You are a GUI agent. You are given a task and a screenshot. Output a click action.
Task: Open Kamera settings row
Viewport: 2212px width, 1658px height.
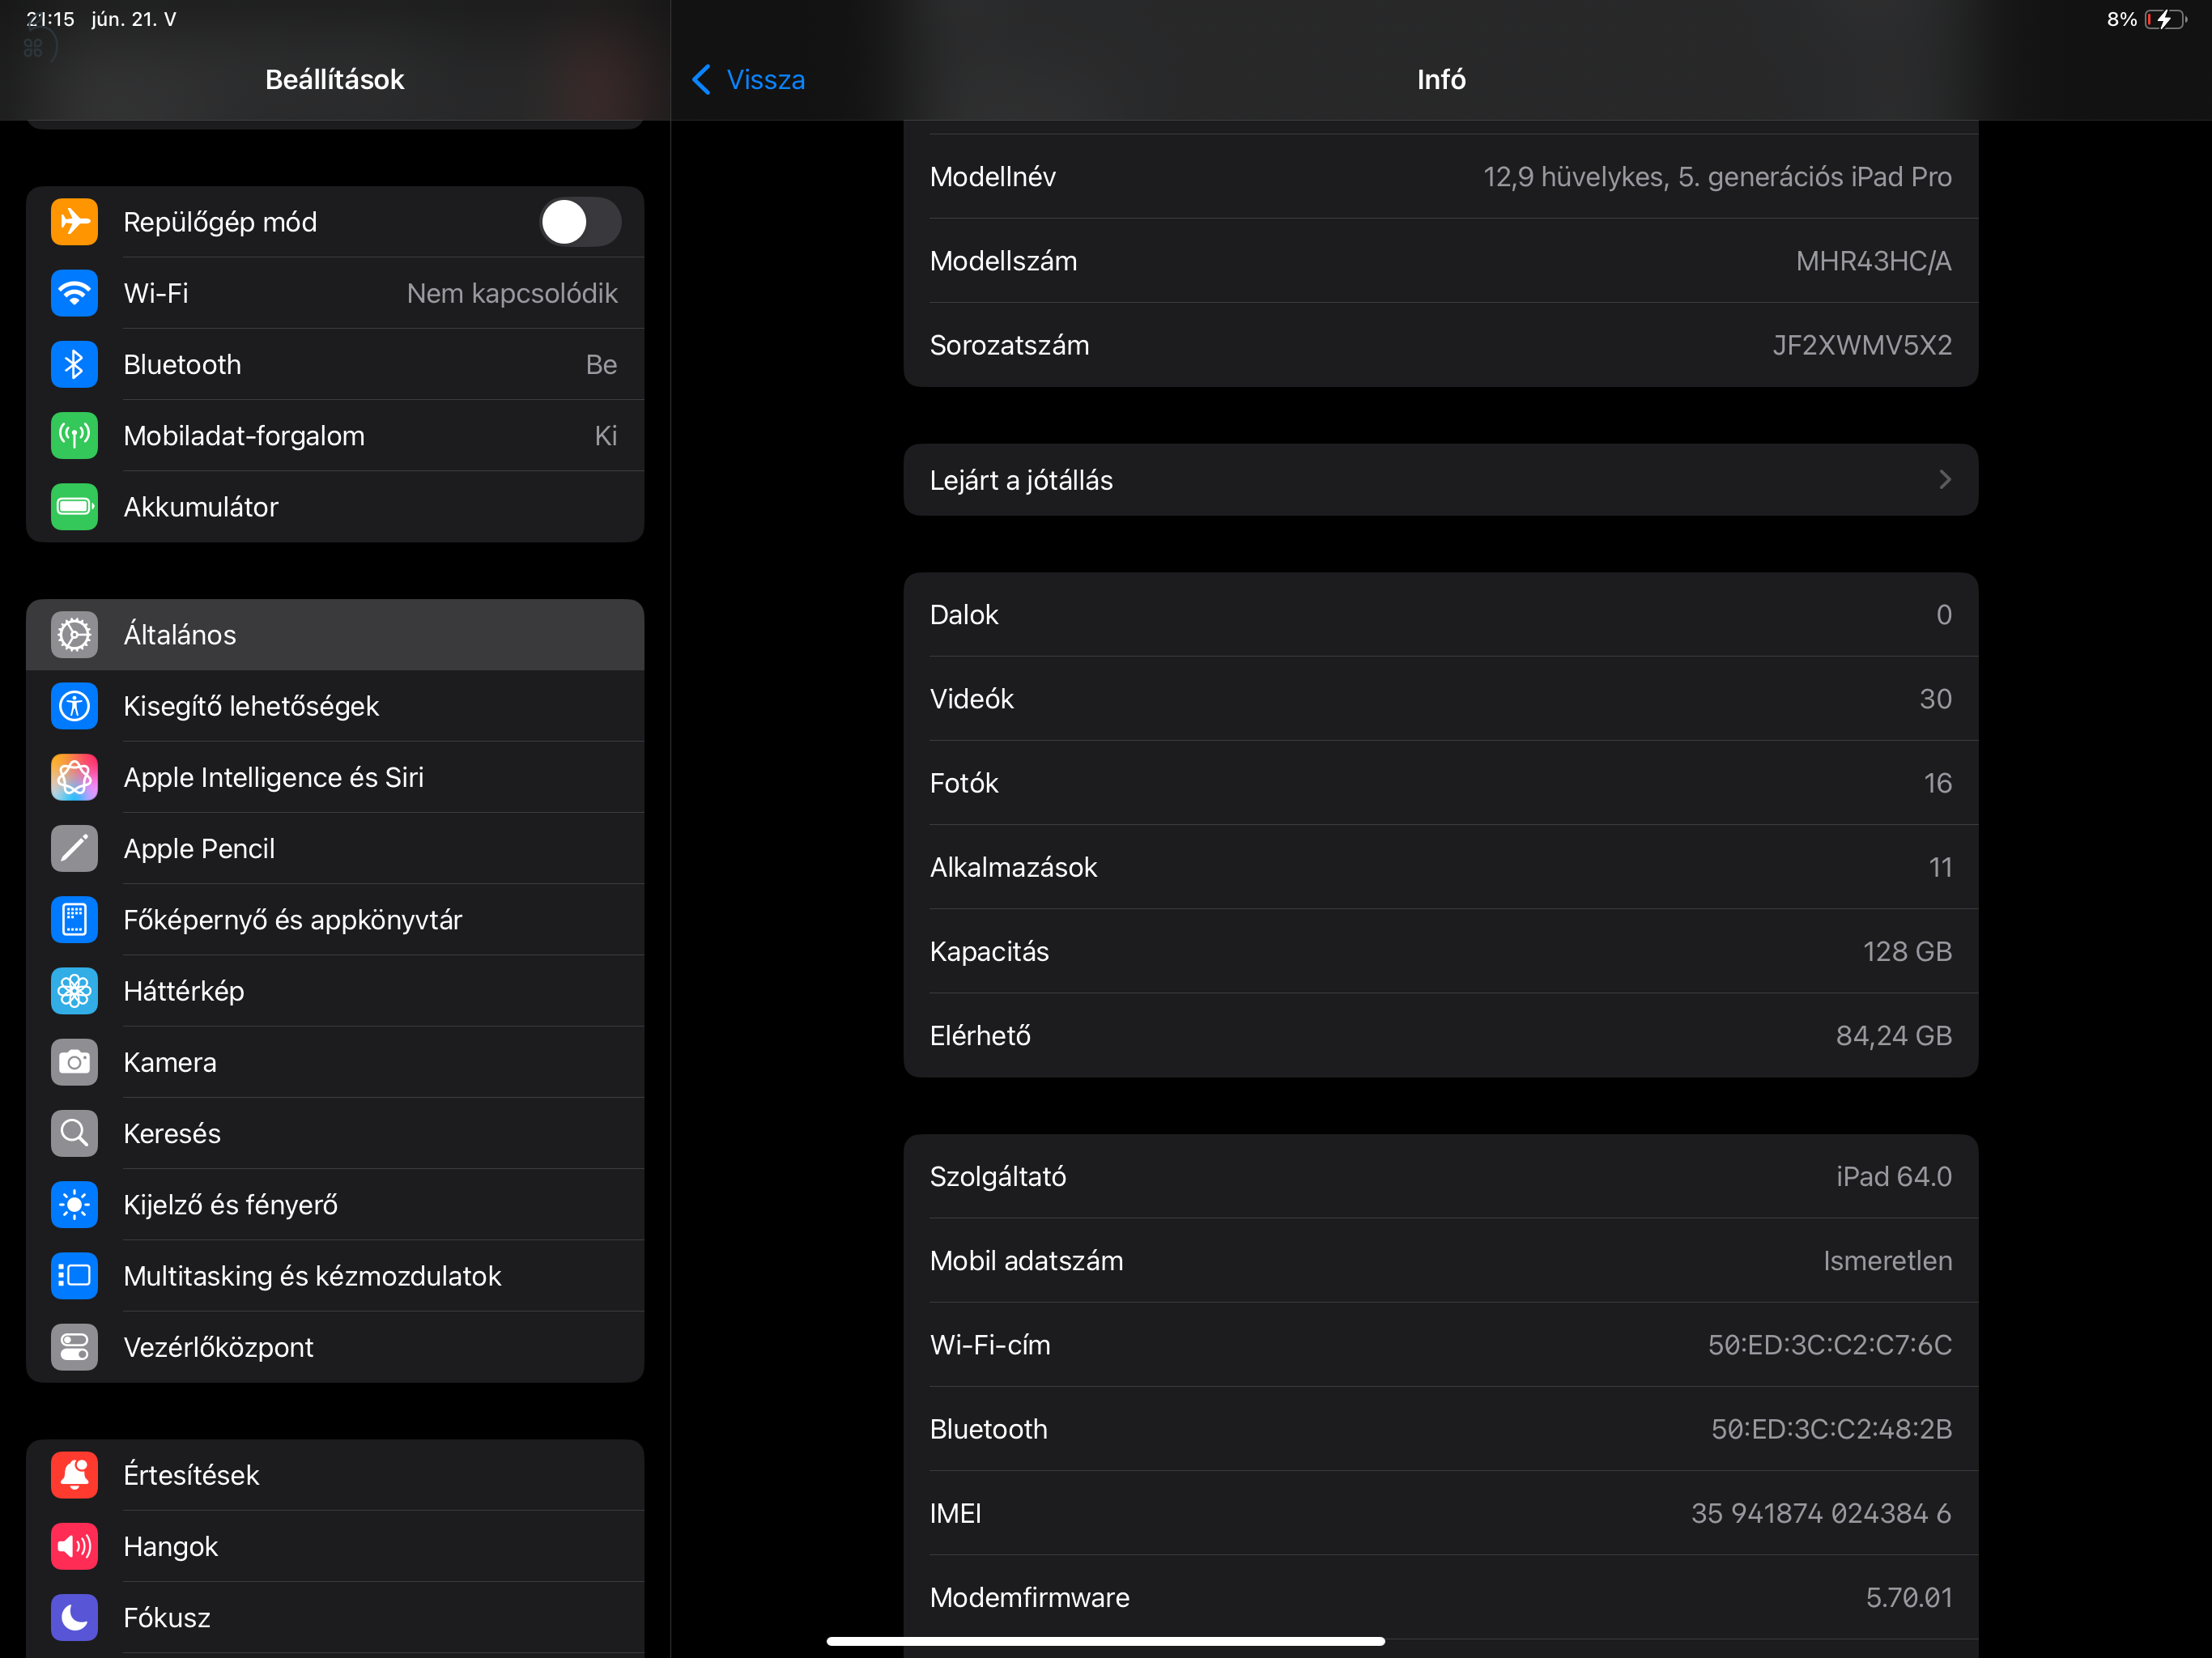(335, 1062)
